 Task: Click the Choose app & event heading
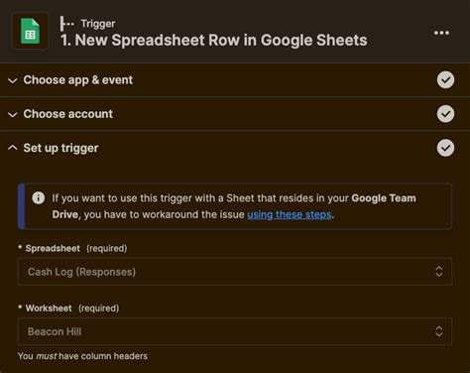coord(78,80)
